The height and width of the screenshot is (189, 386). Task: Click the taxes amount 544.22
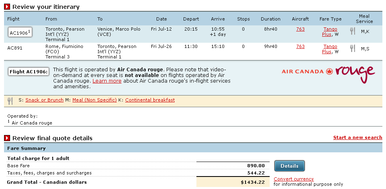(x=256, y=173)
